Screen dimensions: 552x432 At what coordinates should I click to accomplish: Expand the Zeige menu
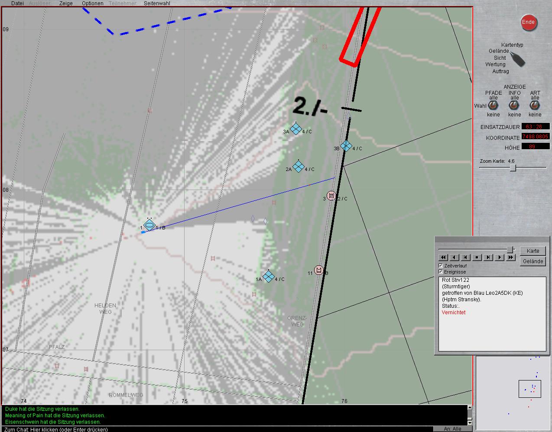(x=66, y=3)
